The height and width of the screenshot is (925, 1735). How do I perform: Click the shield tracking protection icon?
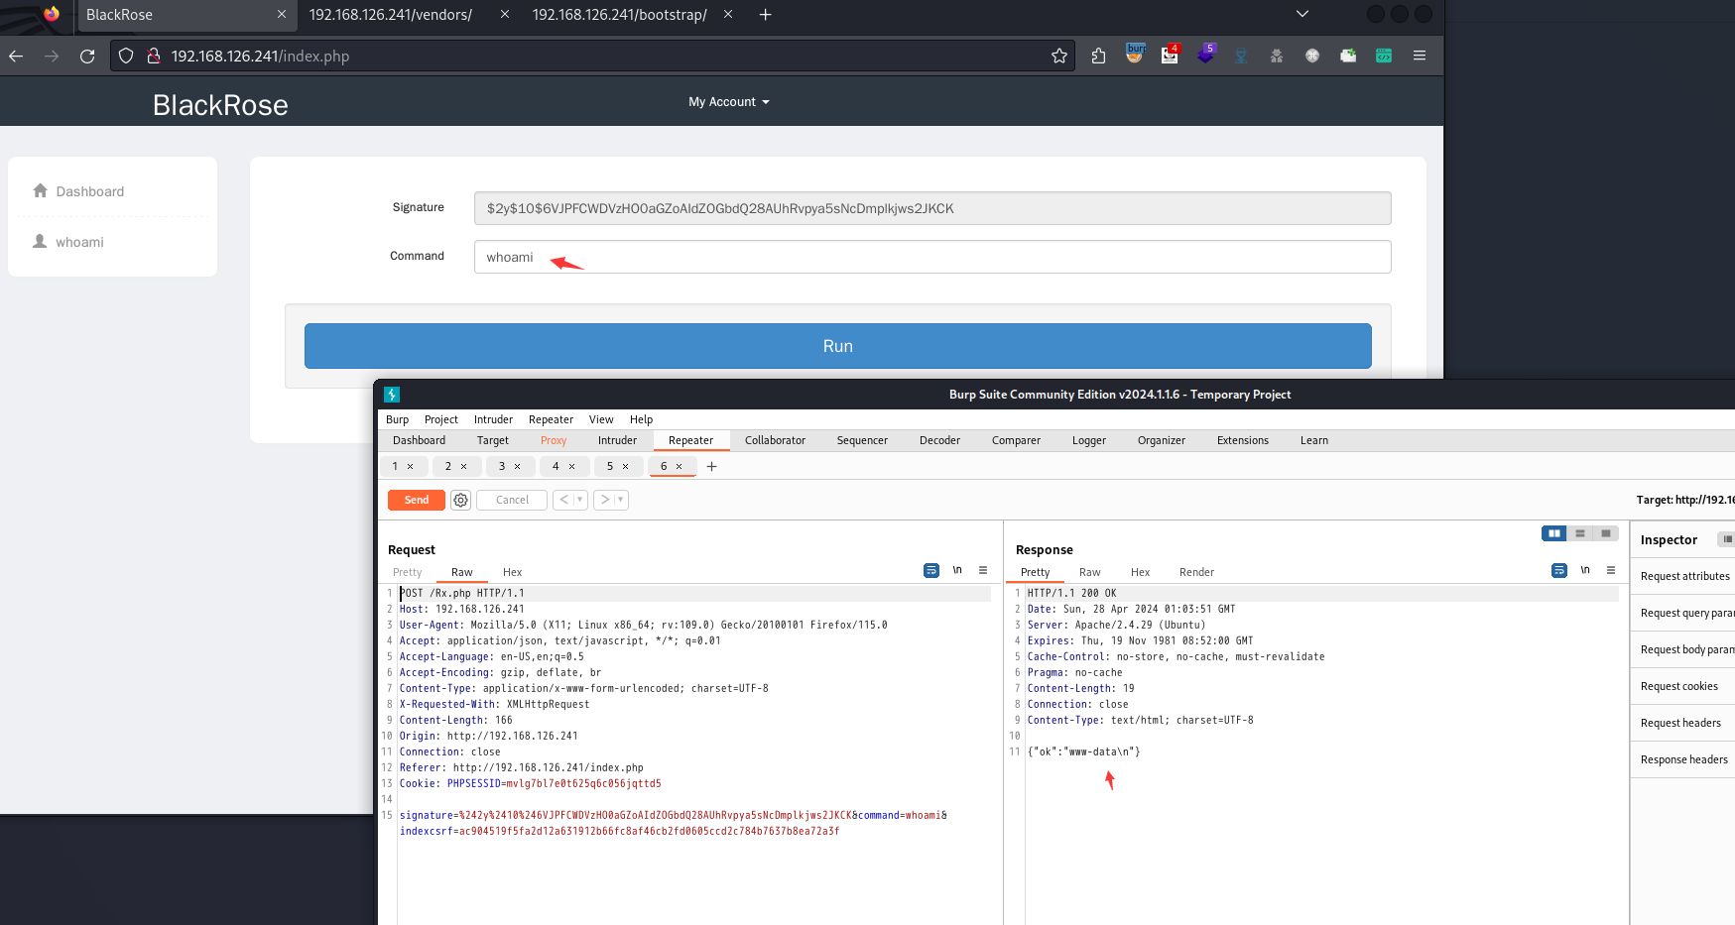(x=126, y=57)
